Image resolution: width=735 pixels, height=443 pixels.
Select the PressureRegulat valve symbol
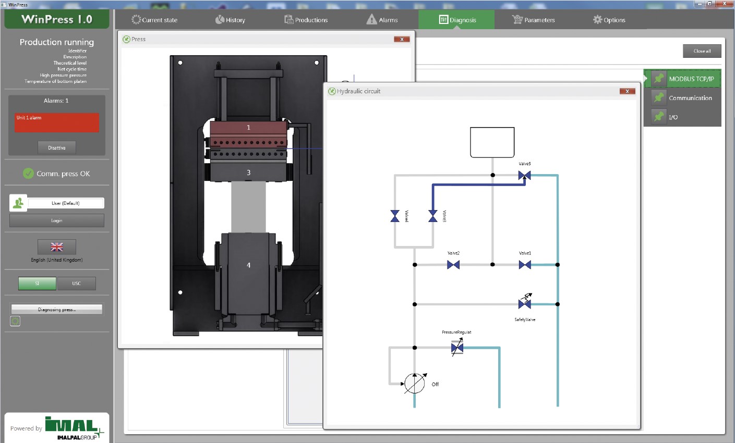[x=457, y=348]
